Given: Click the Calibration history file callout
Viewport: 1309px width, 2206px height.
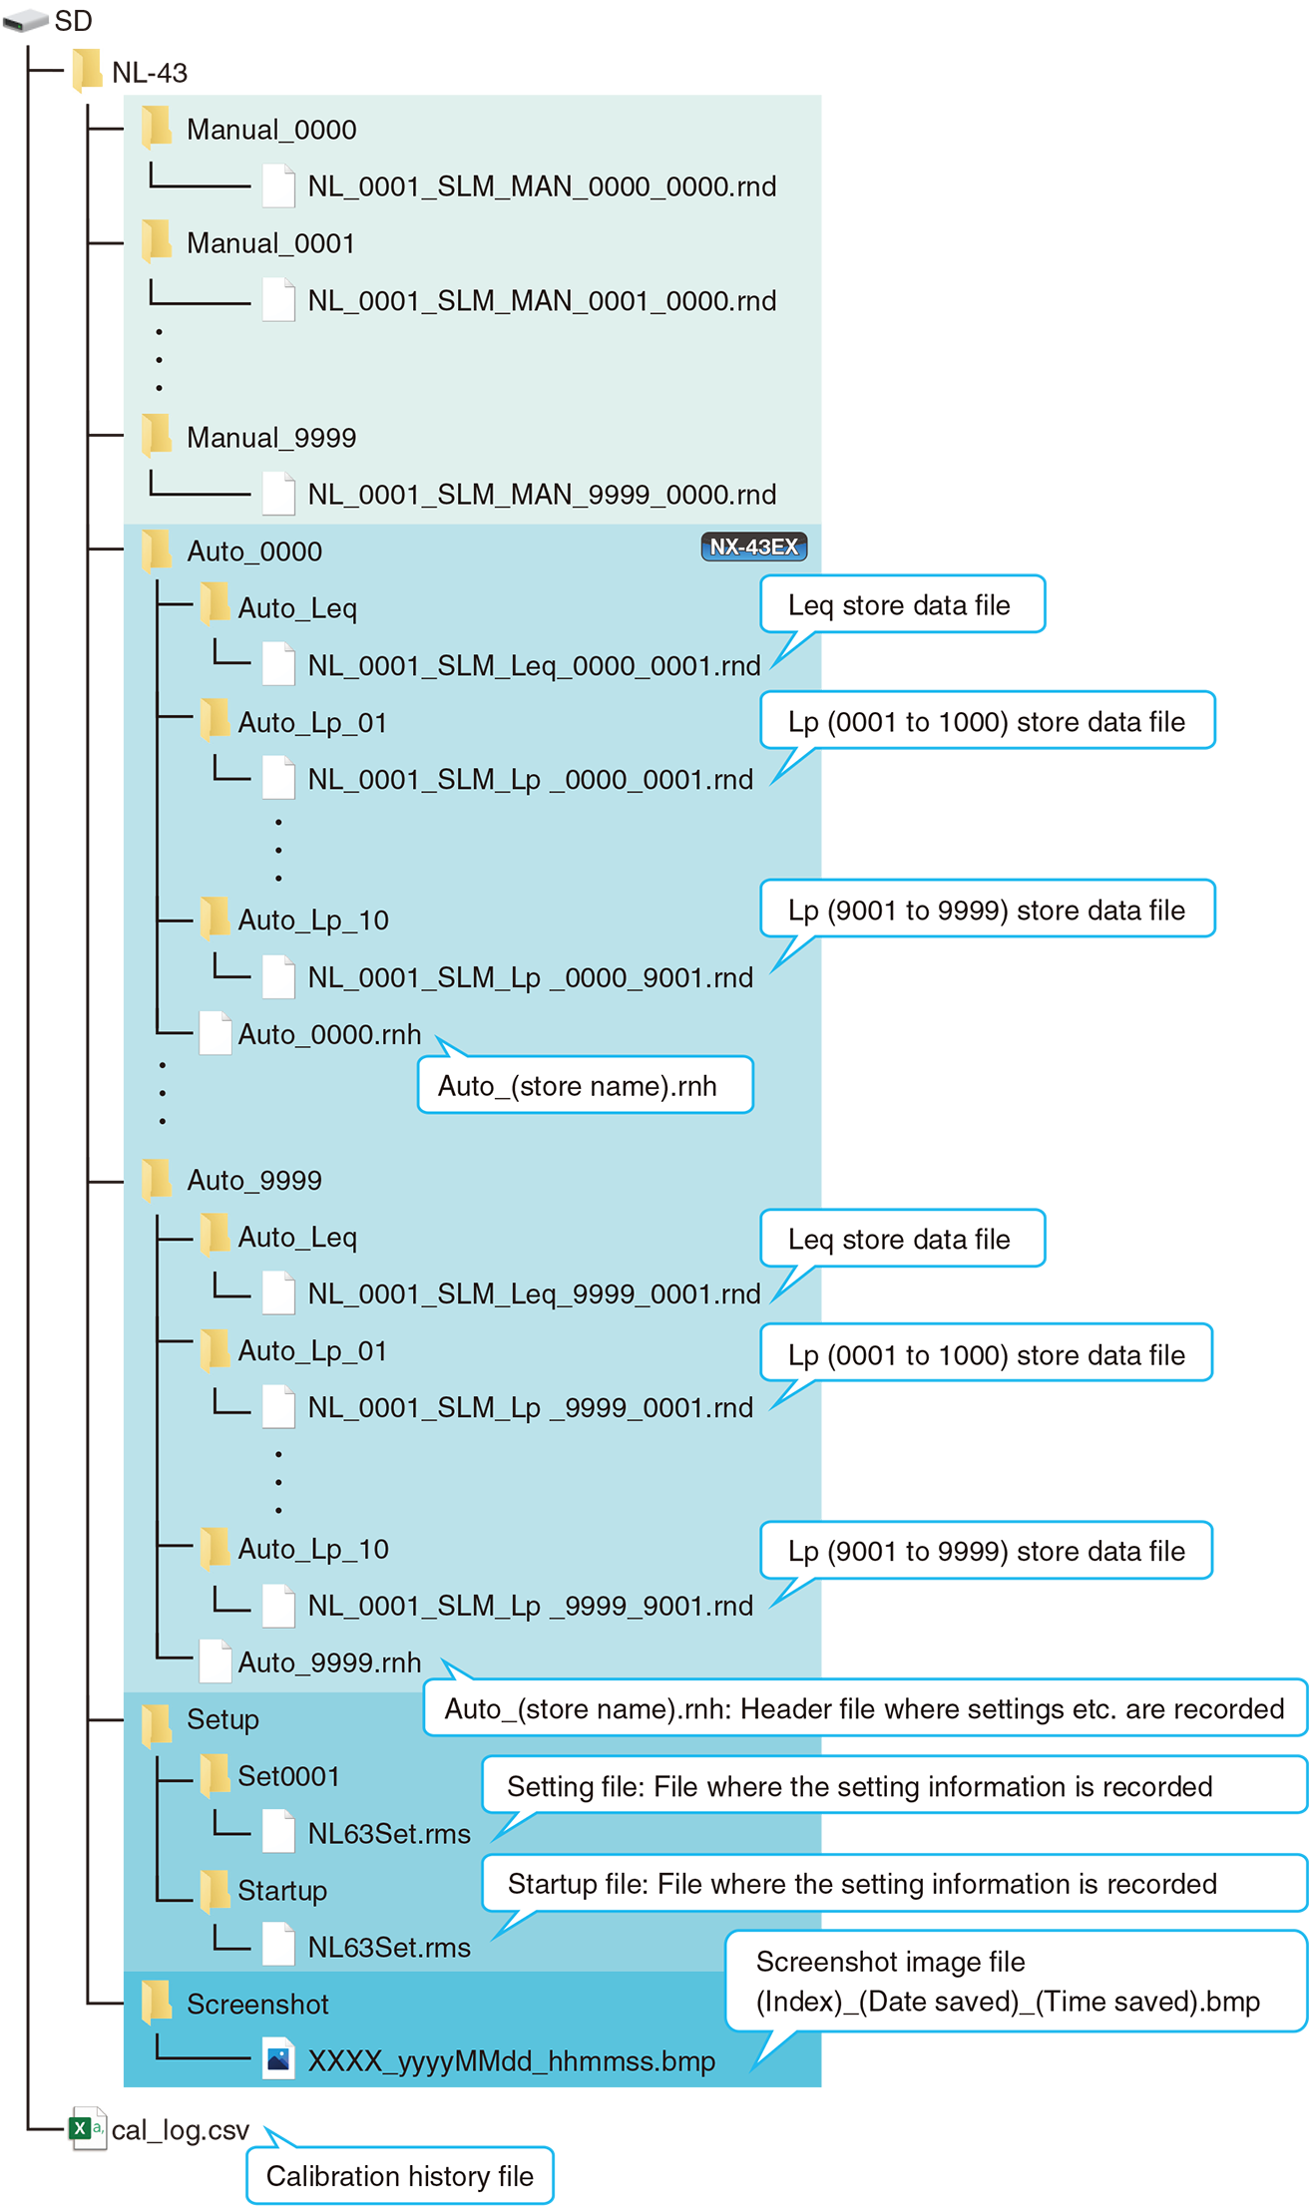Looking at the screenshot, I should pos(400,2175).
